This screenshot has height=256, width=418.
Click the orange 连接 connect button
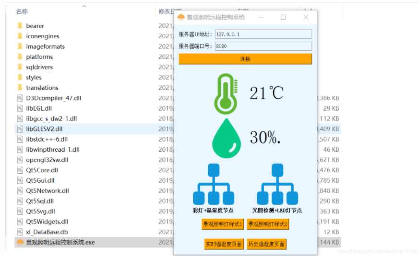tap(245, 59)
